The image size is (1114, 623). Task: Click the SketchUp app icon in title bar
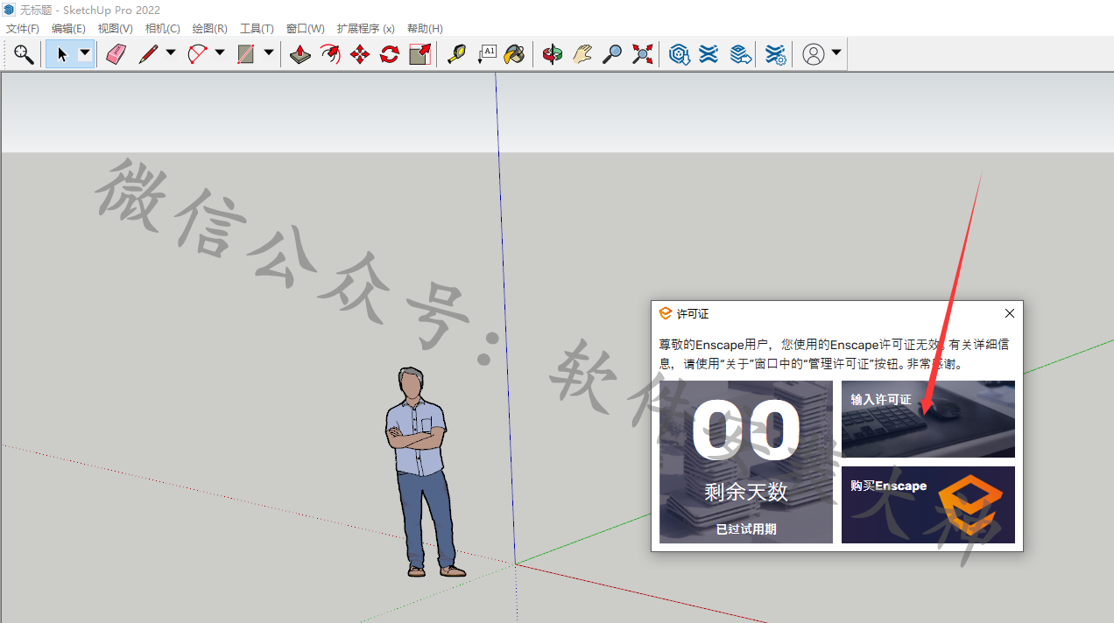click(9, 10)
